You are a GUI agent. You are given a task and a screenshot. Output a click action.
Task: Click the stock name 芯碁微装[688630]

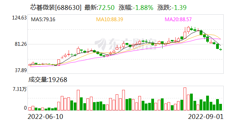click(x=56, y=8)
